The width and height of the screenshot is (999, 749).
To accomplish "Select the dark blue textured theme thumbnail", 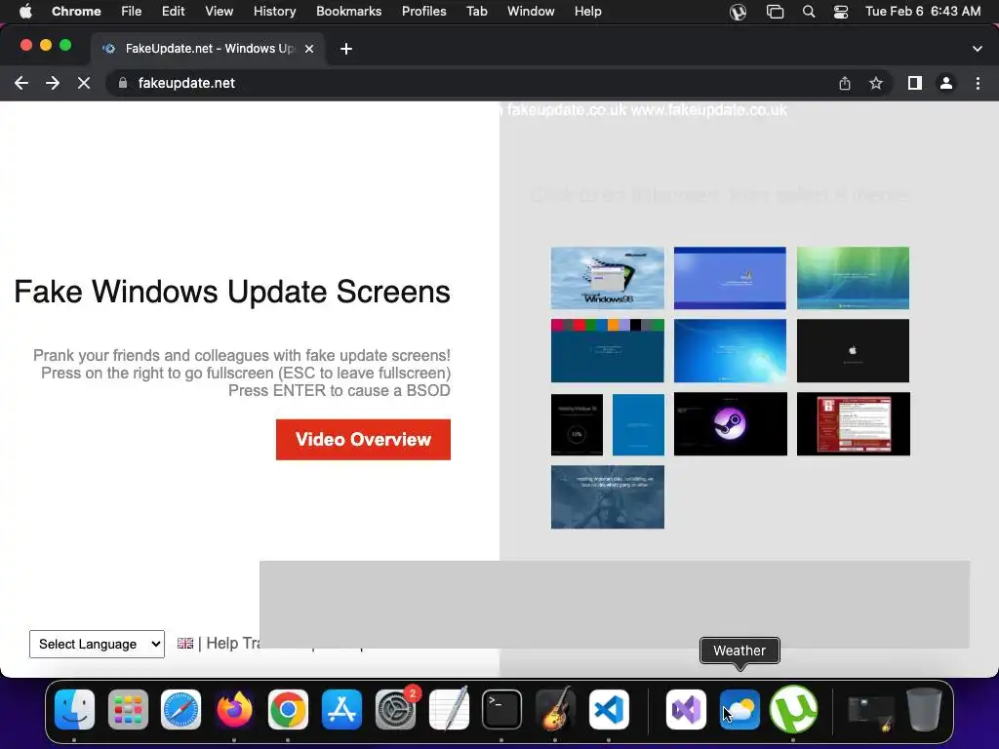I will [607, 496].
